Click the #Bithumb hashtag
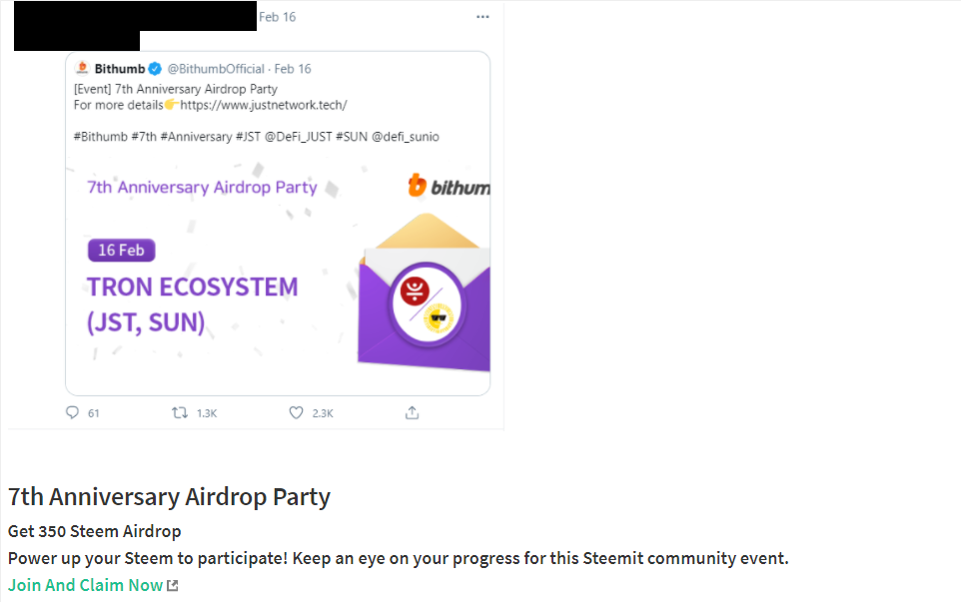Screen dimensions: 961x602 (101, 137)
